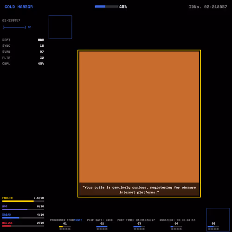Select bin 04 at bottom

click(x=176, y=226)
